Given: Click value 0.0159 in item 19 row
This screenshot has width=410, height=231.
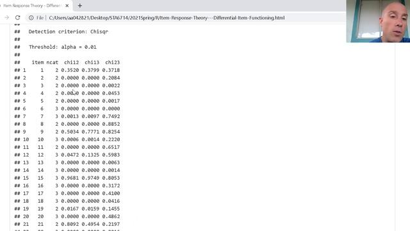Looking at the screenshot, I should click(90, 209).
